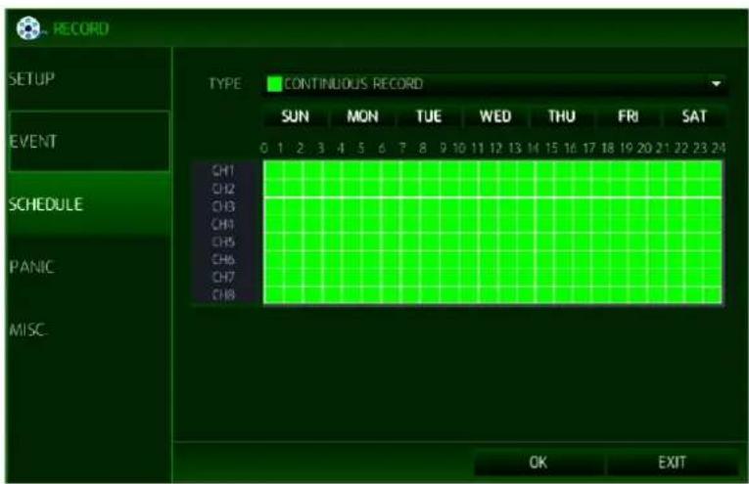Viewport: 749px width, 484px height.
Task: Click the hour 12 column header
Action: coord(495,149)
